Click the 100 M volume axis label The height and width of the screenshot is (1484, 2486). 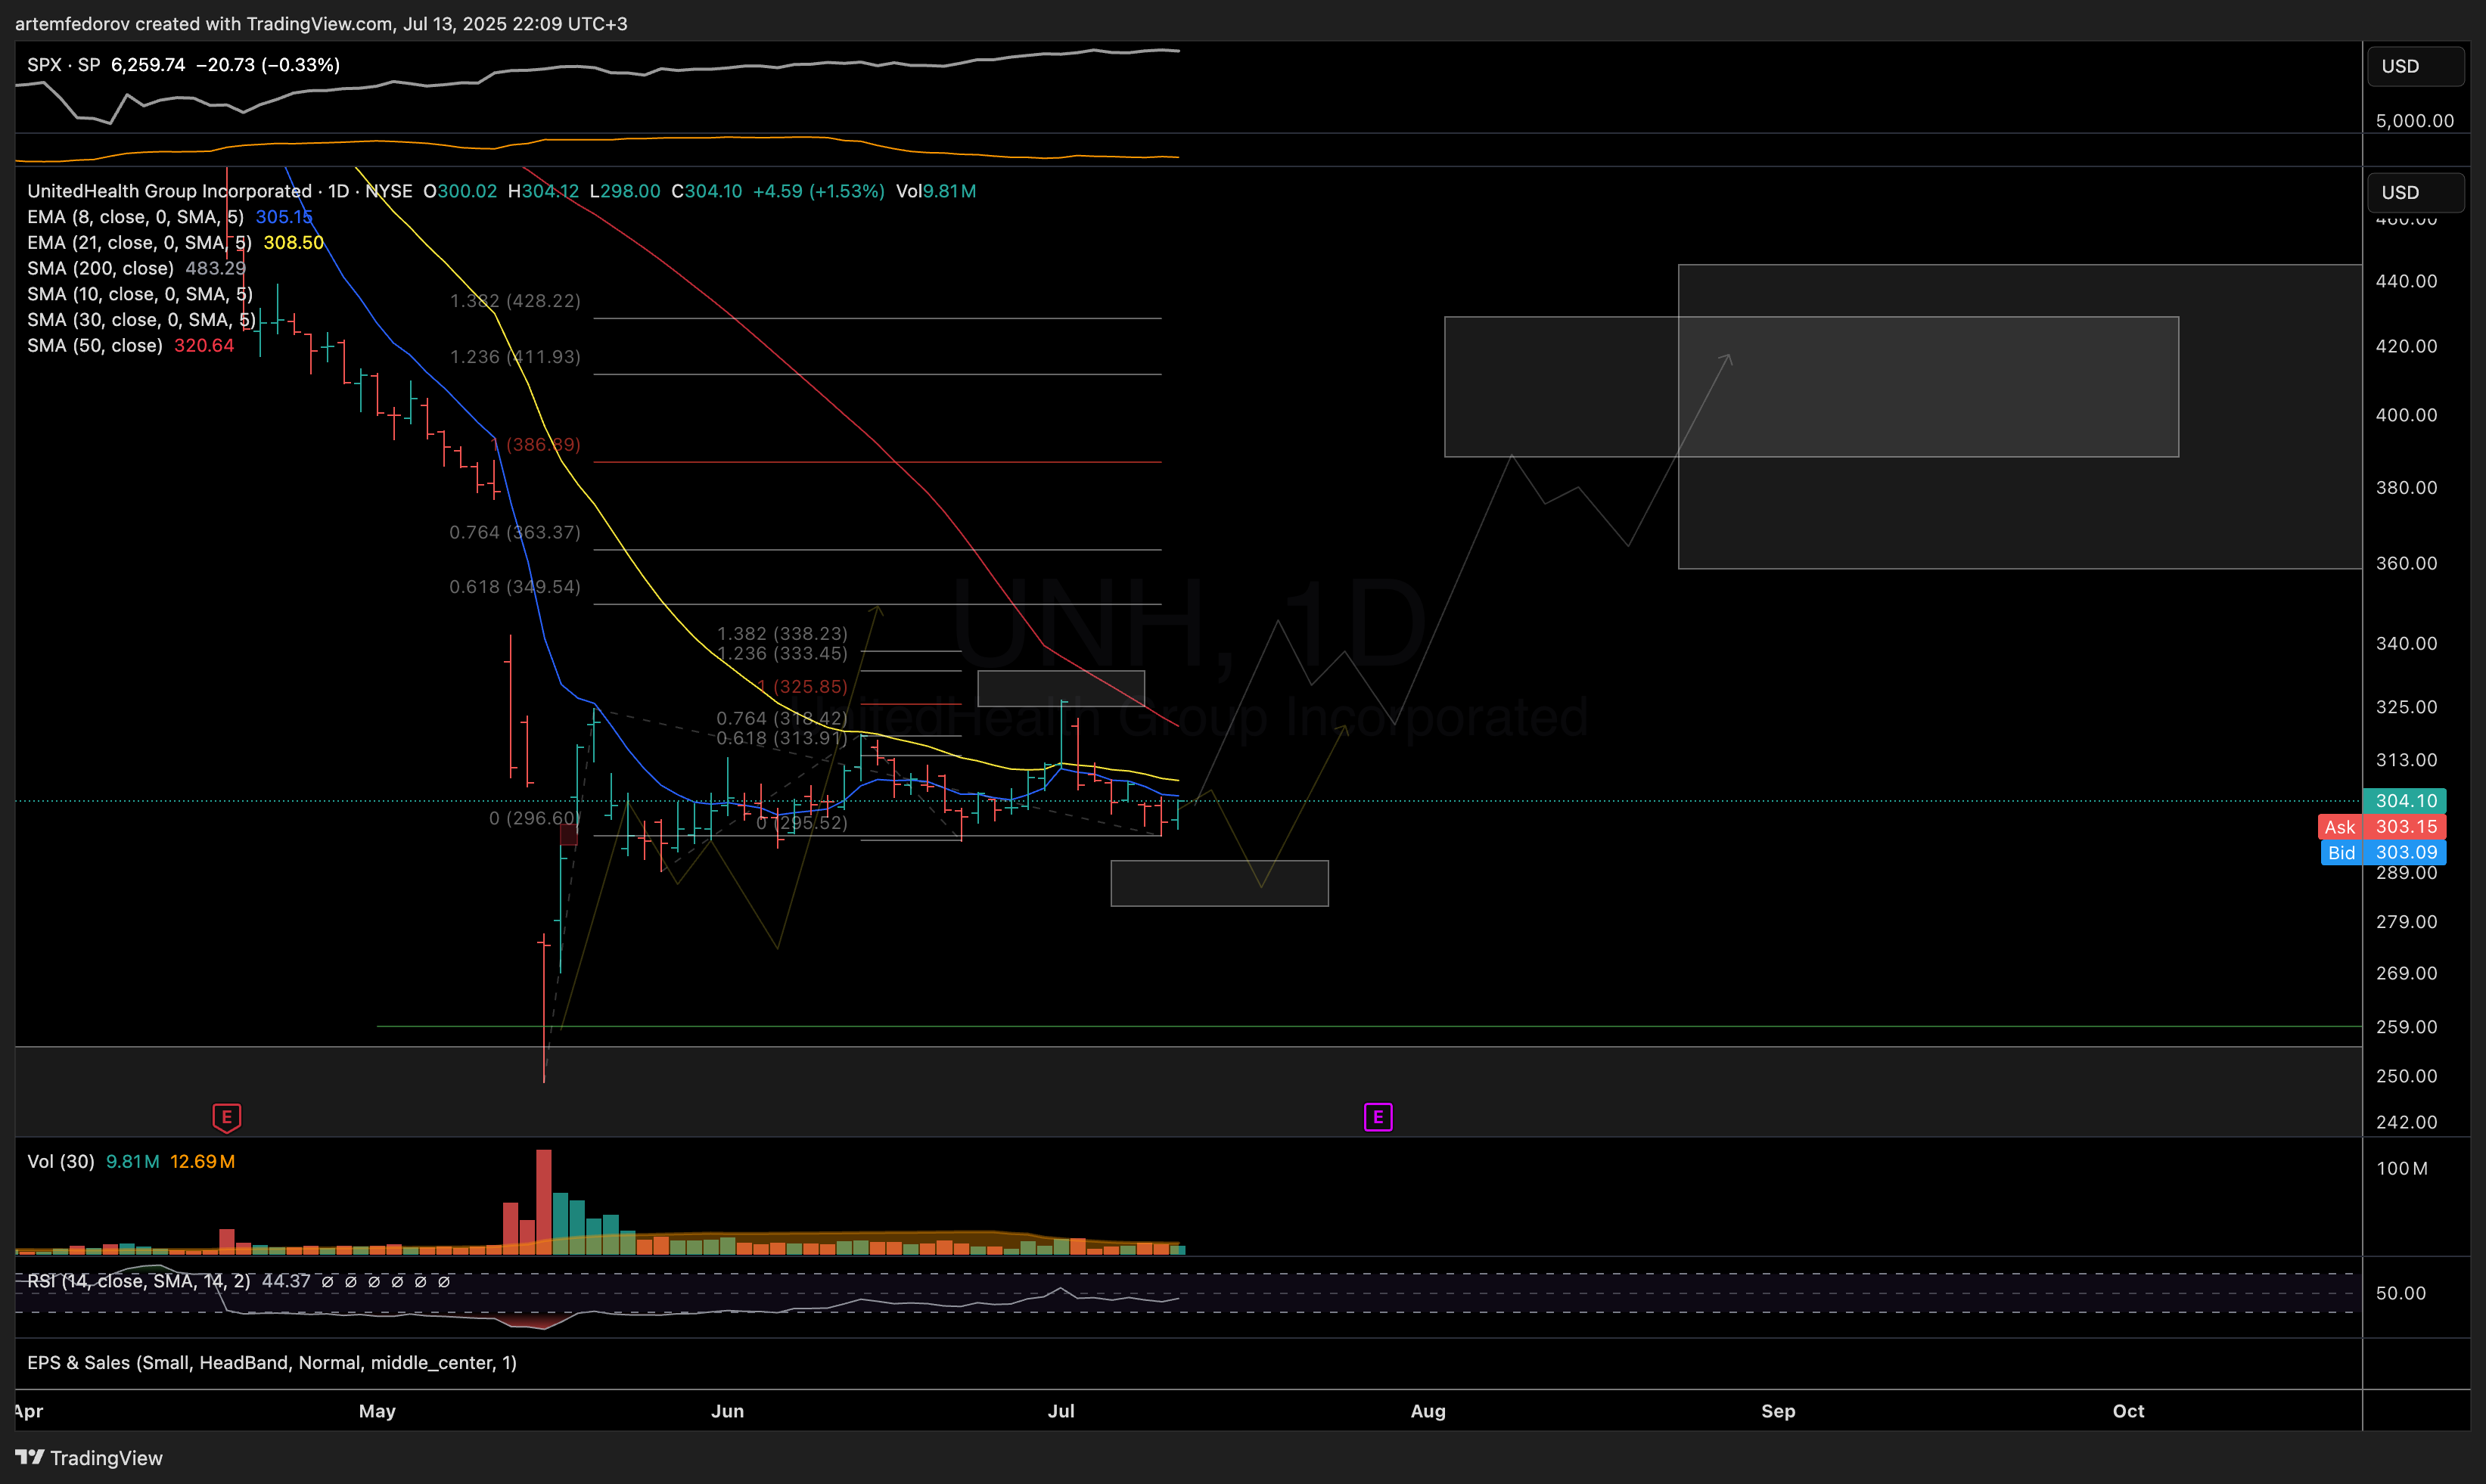(2401, 1168)
